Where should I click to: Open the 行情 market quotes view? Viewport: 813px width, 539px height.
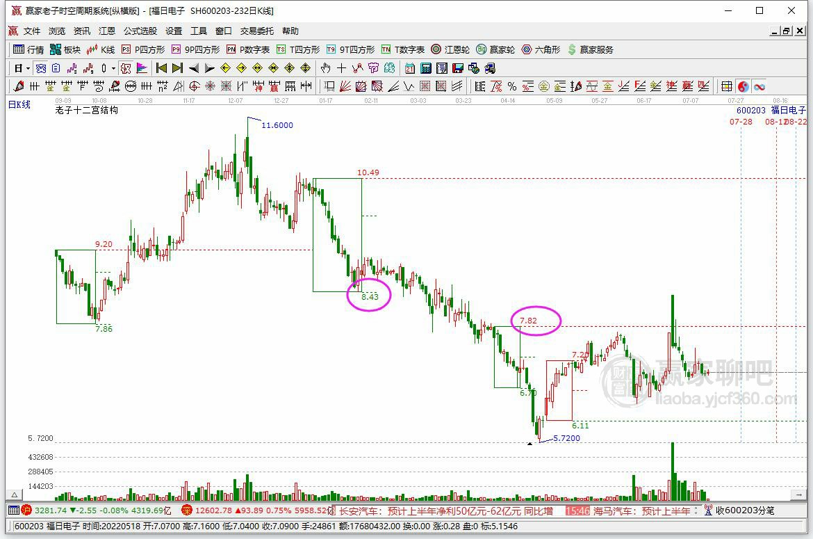click(28, 49)
